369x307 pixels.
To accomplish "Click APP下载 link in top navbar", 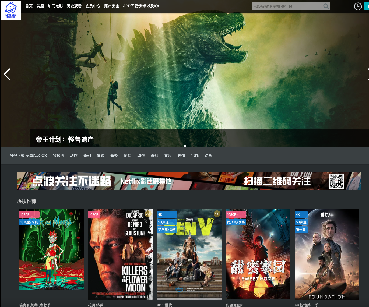I will point(142,6).
